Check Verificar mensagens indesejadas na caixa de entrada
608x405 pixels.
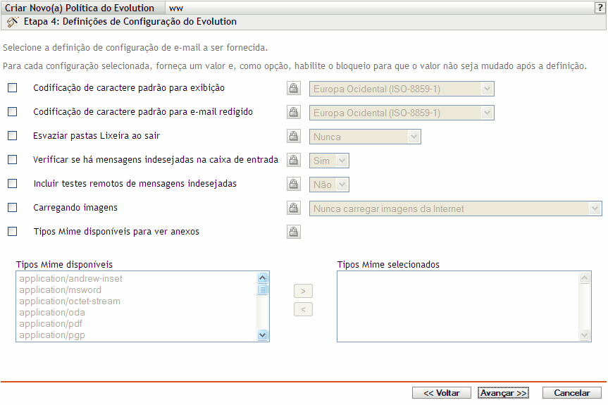tap(13, 160)
